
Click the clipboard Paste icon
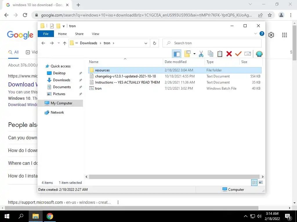pos(220,54)
